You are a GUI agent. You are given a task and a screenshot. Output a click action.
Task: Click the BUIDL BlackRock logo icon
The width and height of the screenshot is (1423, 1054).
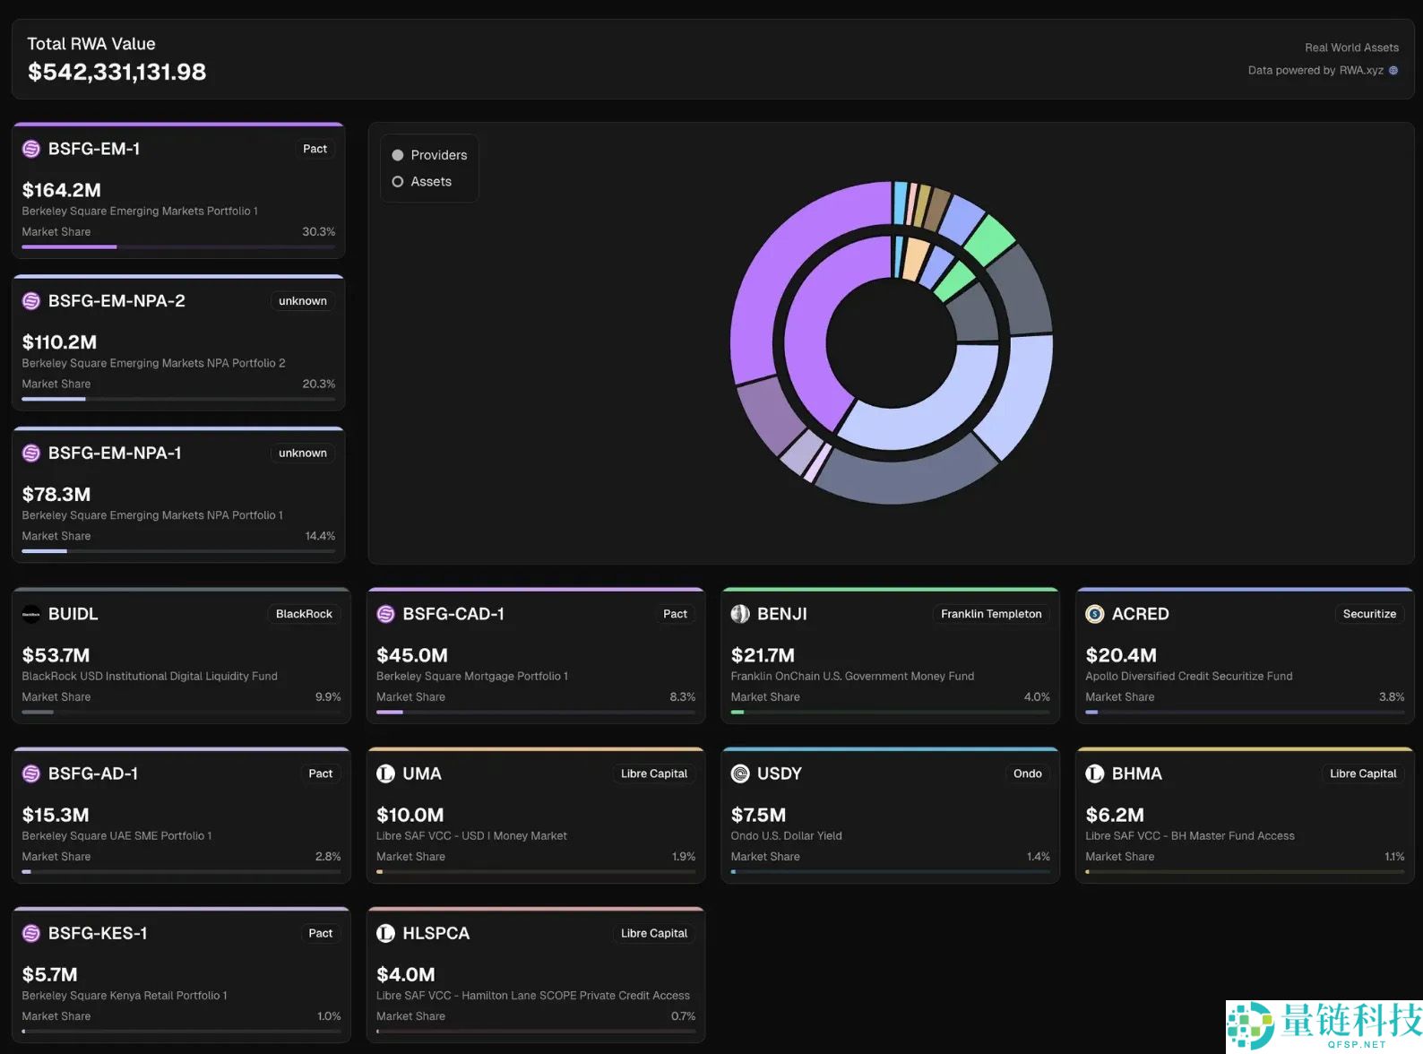[x=31, y=615]
